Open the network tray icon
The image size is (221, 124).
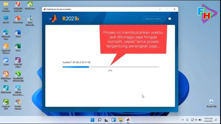click(x=192, y=120)
